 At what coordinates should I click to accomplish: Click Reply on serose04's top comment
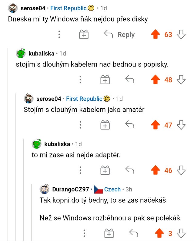pos(119,34)
